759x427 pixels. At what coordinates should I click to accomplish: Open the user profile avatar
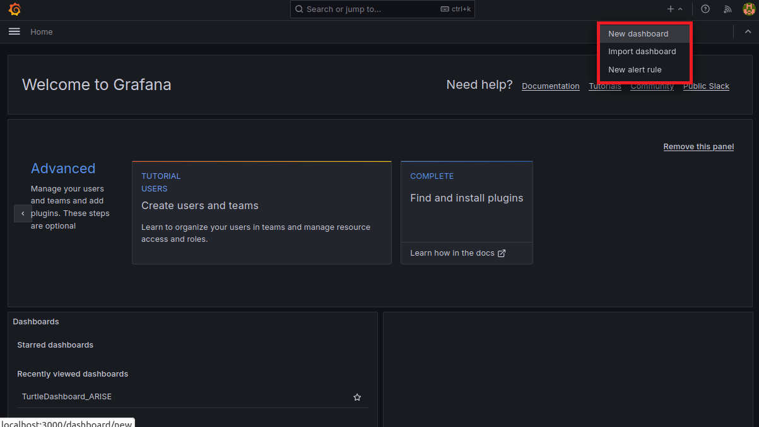pos(748,9)
